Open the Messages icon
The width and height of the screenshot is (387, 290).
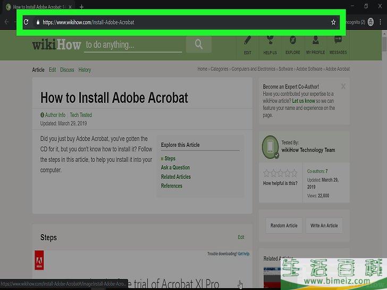[338, 45]
